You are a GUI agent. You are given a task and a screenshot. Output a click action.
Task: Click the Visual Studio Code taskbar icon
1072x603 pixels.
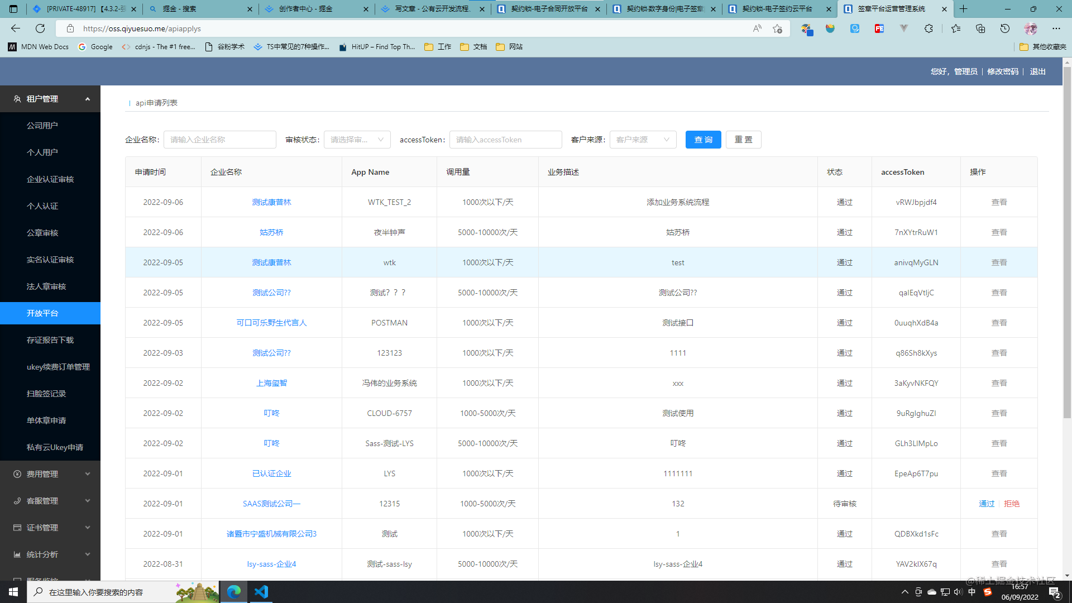tap(261, 592)
